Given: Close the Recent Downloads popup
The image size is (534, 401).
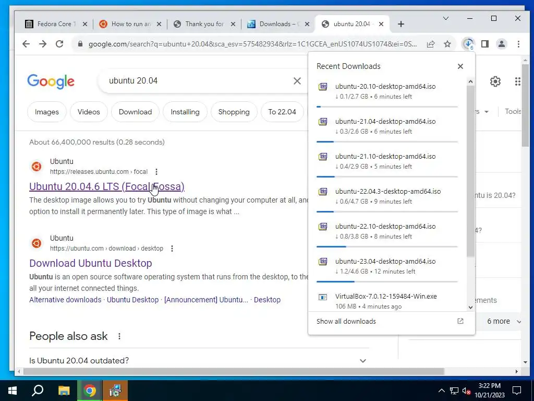Looking at the screenshot, I should coord(460,66).
